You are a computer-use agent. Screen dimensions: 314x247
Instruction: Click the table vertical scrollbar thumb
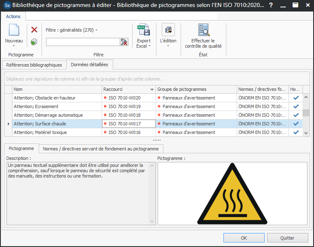pyautogui.click(x=306, y=113)
